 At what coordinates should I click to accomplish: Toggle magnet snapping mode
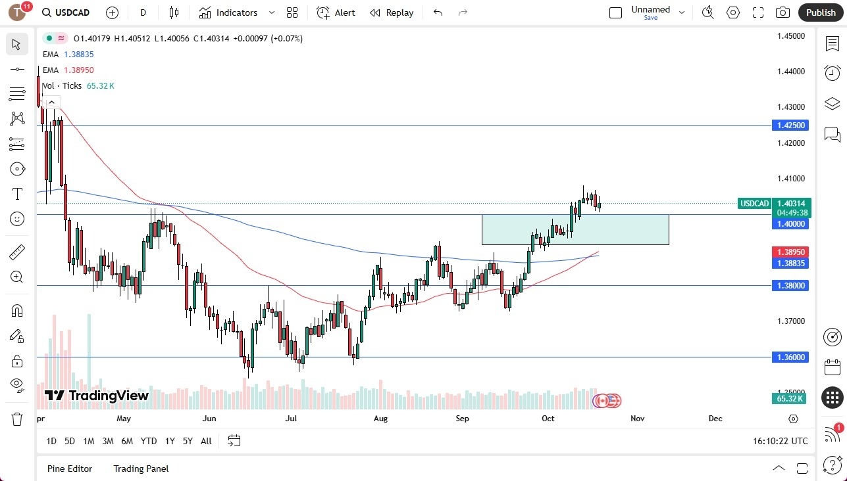17,310
